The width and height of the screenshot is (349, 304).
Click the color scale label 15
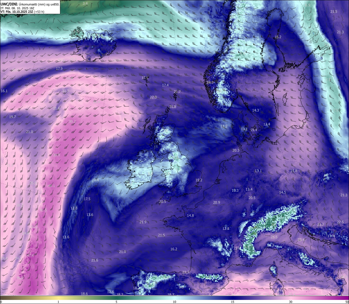(x=233, y=302)
